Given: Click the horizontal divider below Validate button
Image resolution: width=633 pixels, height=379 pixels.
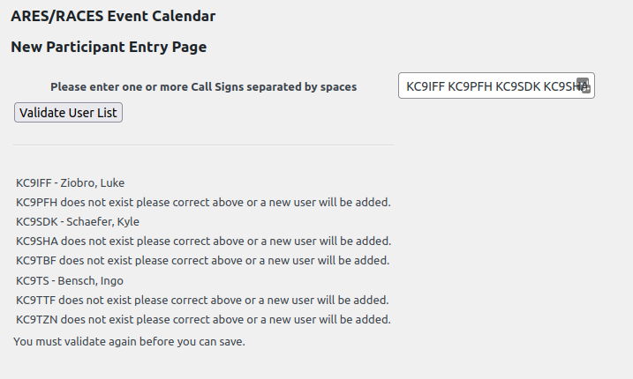Looking at the screenshot, I should point(203,145).
